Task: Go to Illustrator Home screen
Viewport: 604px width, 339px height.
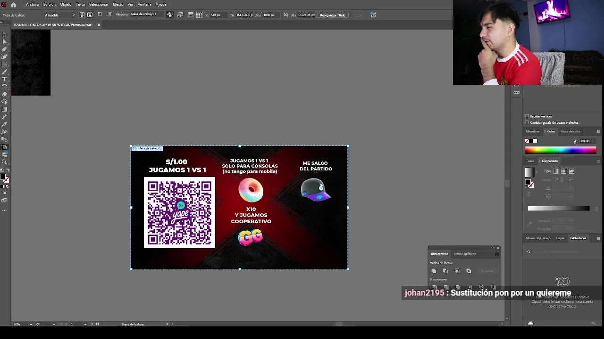Action: pos(13,5)
